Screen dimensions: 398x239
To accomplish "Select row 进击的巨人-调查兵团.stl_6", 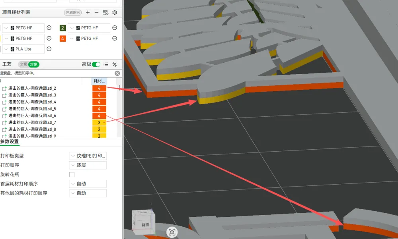I will (x=32, y=116).
